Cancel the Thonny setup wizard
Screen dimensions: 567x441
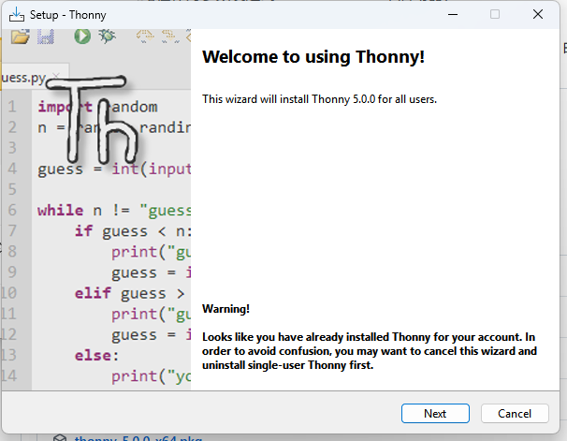(515, 414)
